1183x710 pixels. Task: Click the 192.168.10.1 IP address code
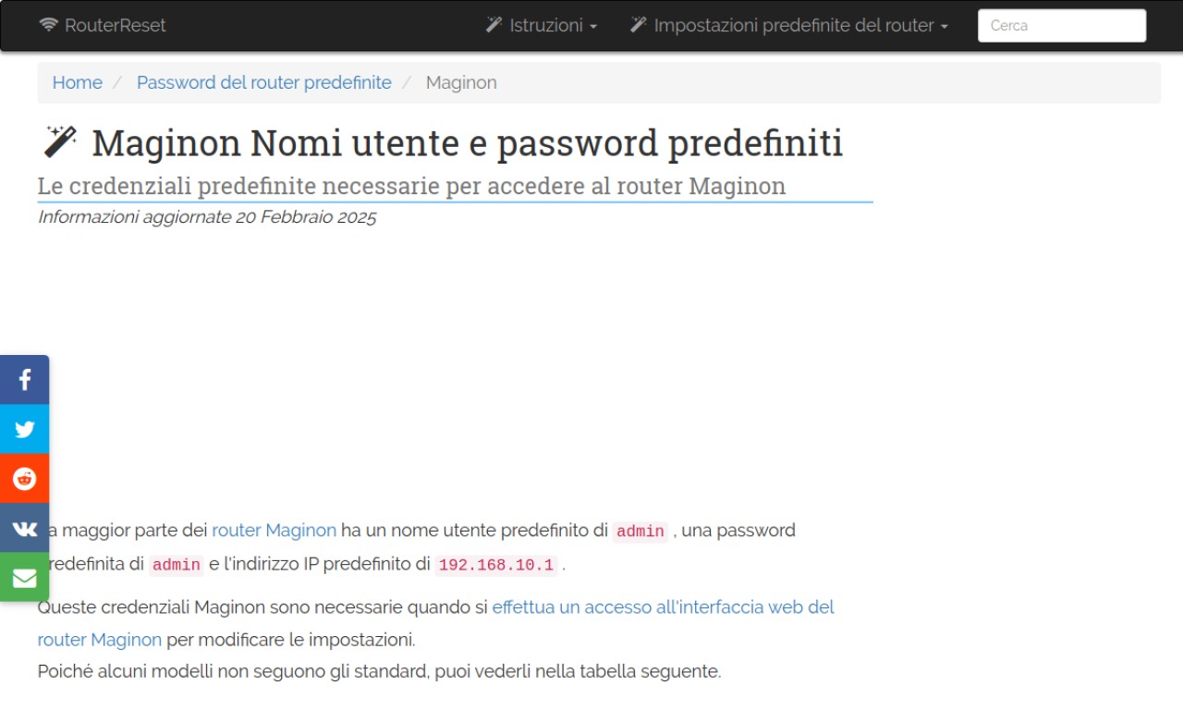(496, 565)
